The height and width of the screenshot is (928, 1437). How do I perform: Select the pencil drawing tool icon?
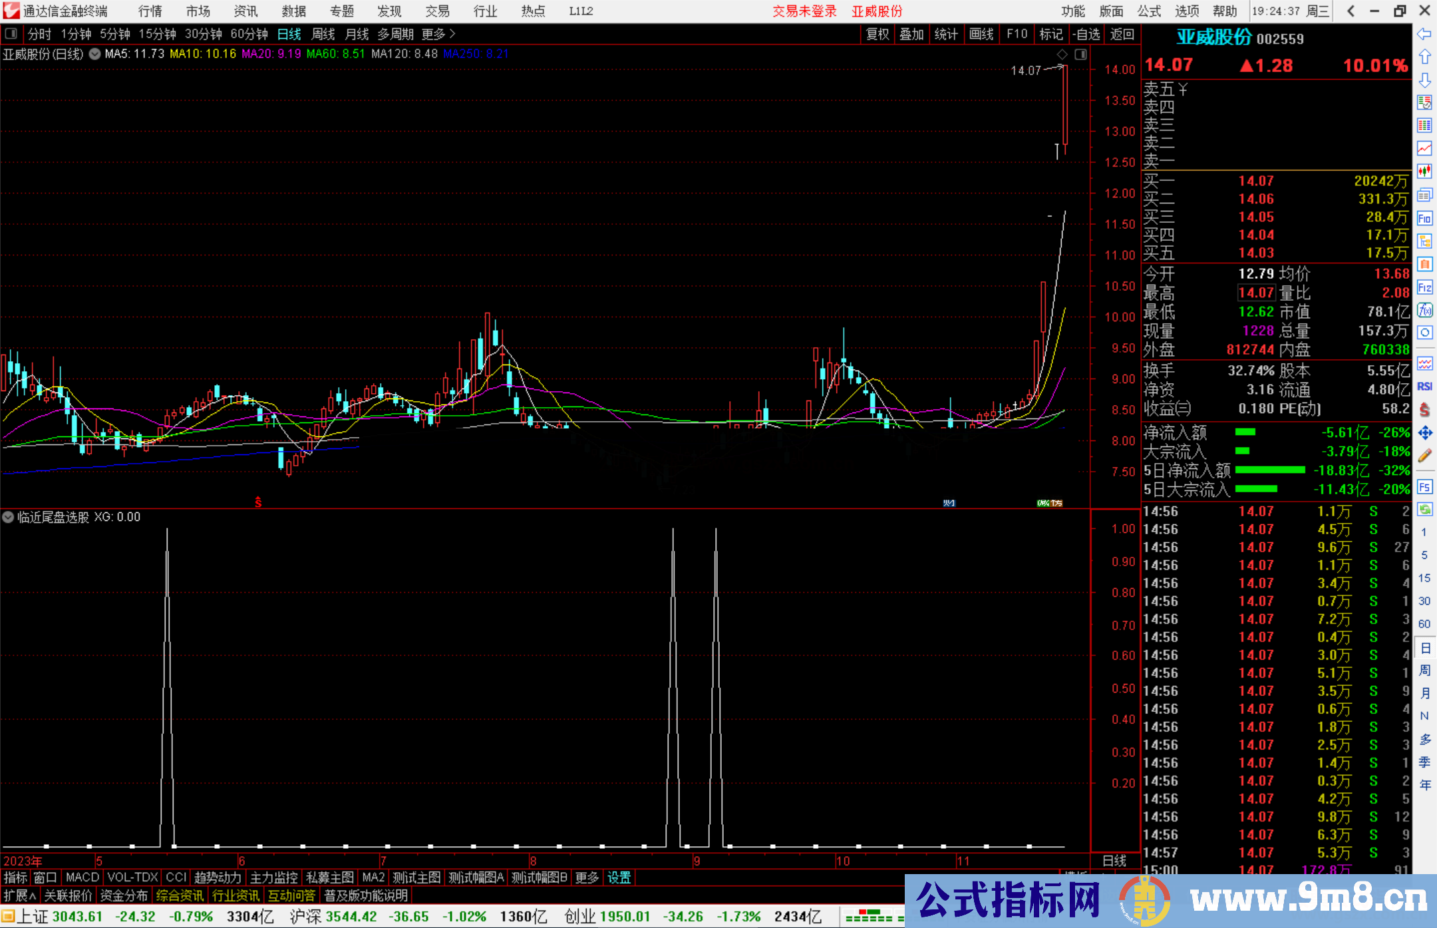(1424, 456)
